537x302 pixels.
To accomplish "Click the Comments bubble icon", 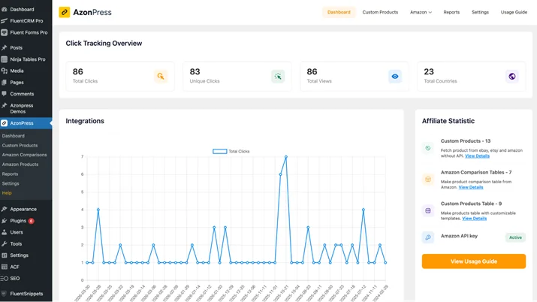I will click(x=4, y=94).
